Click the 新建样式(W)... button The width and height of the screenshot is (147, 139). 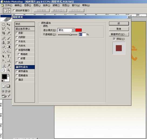coord(119,34)
